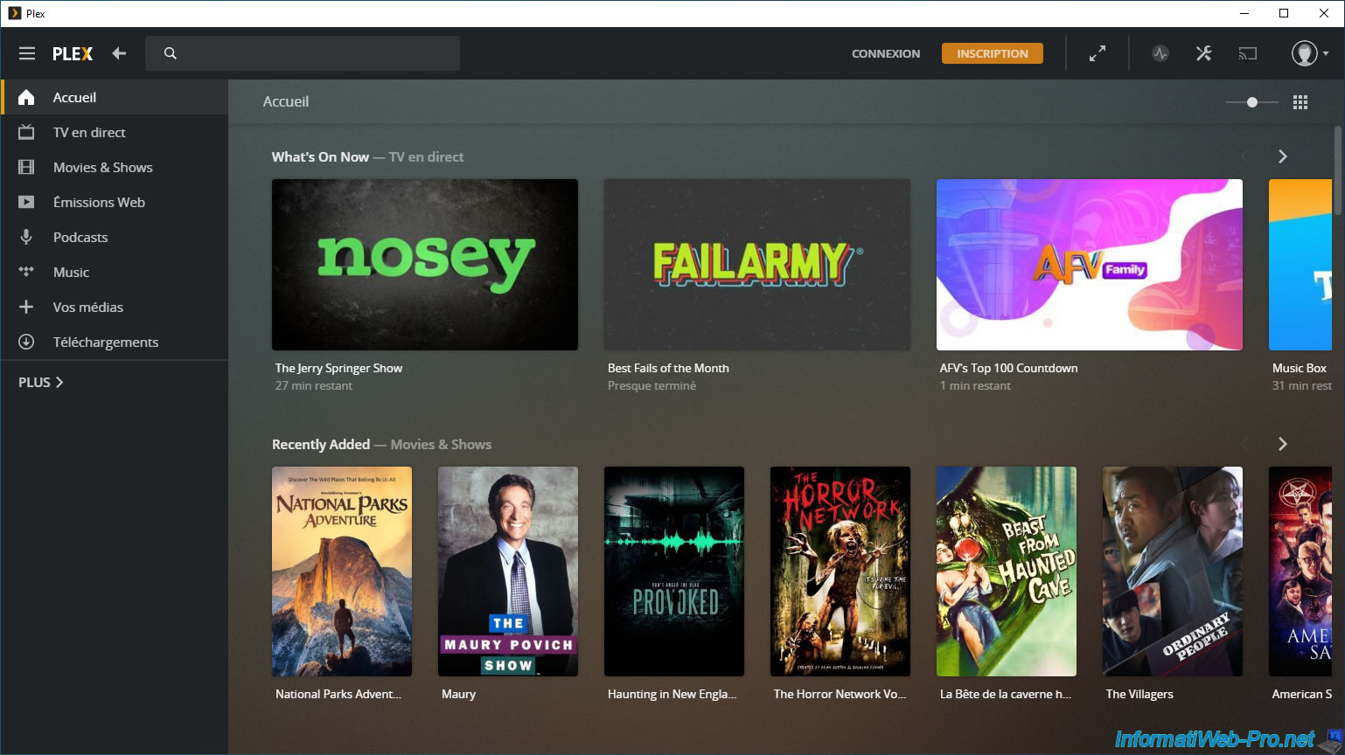Click the Podcasts microphone icon
The image size is (1345, 755).
pos(26,237)
